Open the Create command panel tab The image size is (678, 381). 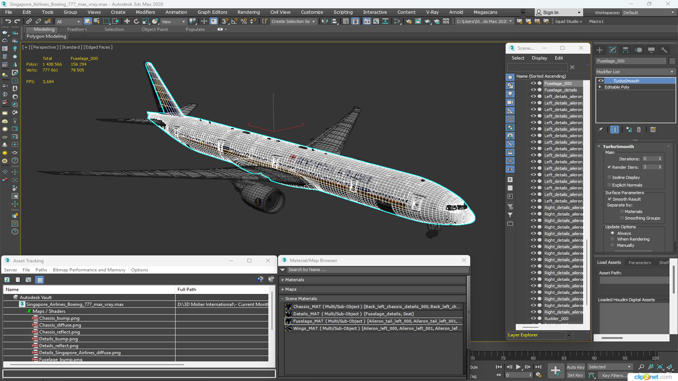pos(600,50)
